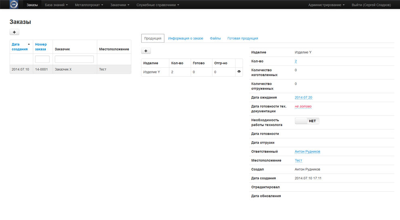Sort by Дата создания column header
This screenshot has width=400, height=220.
point(20,46)
